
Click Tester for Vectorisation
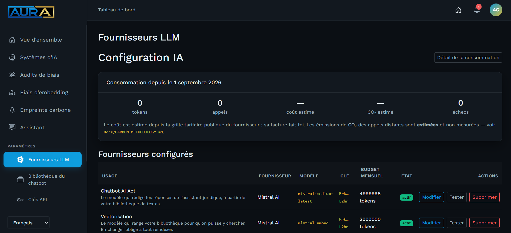click(x=457, y=223)
